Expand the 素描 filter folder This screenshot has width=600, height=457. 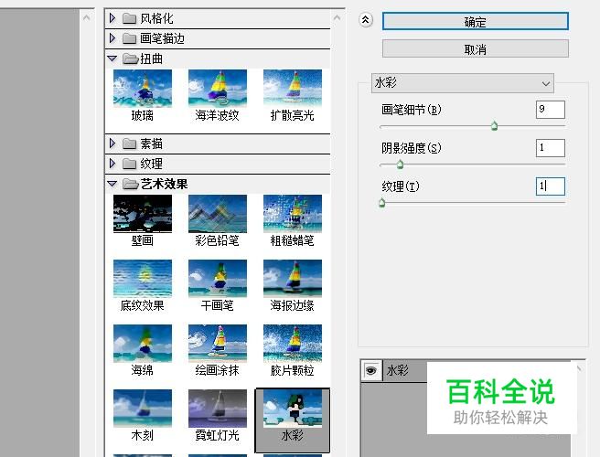point(112,143)
